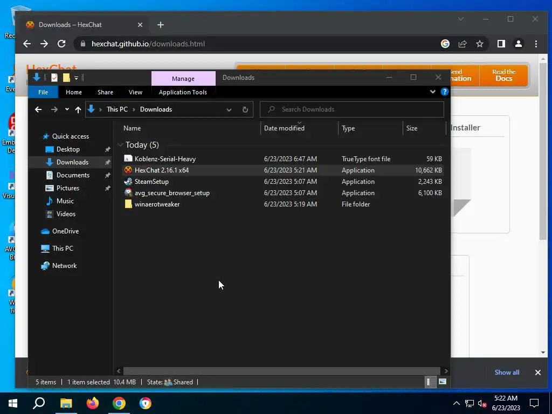Screen dimensions: 552x414
Task: Select avg_secure_browser_setup file
Action: pyautogui.click(x=282, y=192)
